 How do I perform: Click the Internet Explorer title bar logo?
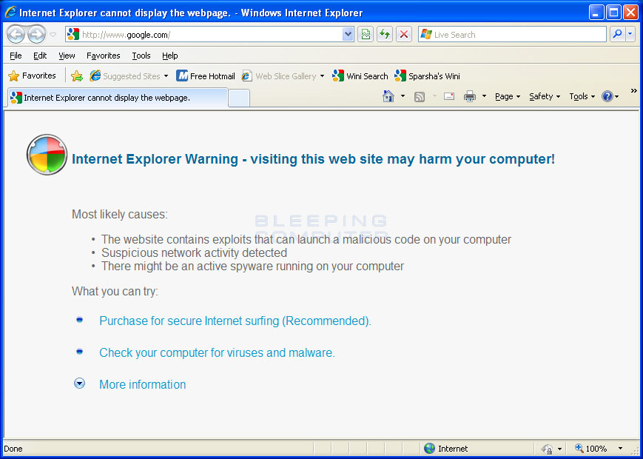[10, 13]
